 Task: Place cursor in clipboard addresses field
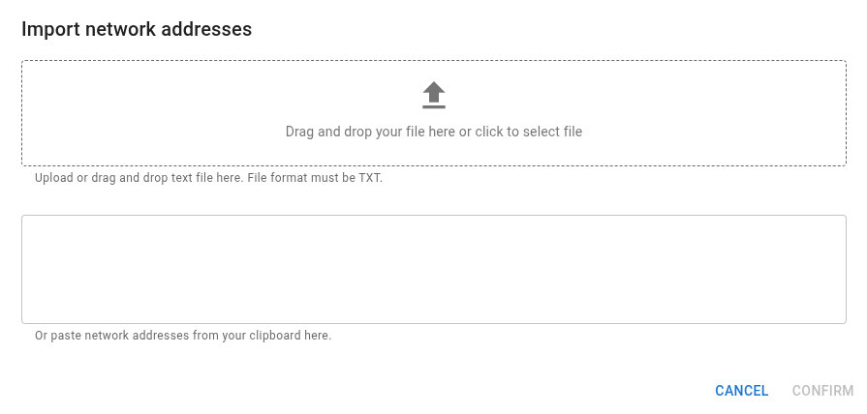pyautogui.click(x=434, y=269)
